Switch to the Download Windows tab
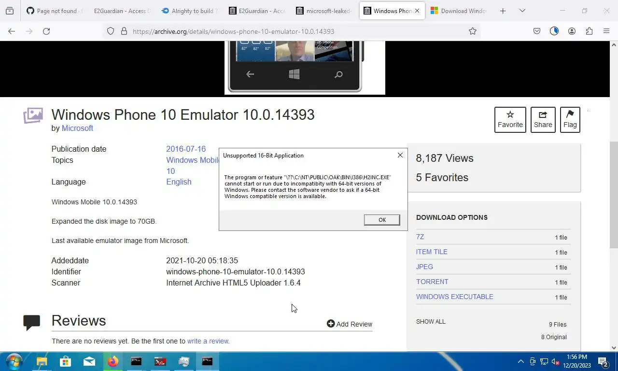Image resolution: width=618 pixels, height=371 pixels. coord(459,11)
